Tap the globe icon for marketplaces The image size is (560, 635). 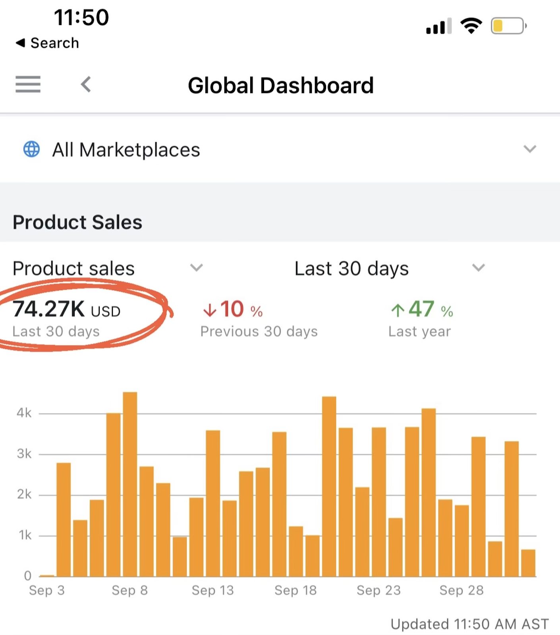pos(31,149)
